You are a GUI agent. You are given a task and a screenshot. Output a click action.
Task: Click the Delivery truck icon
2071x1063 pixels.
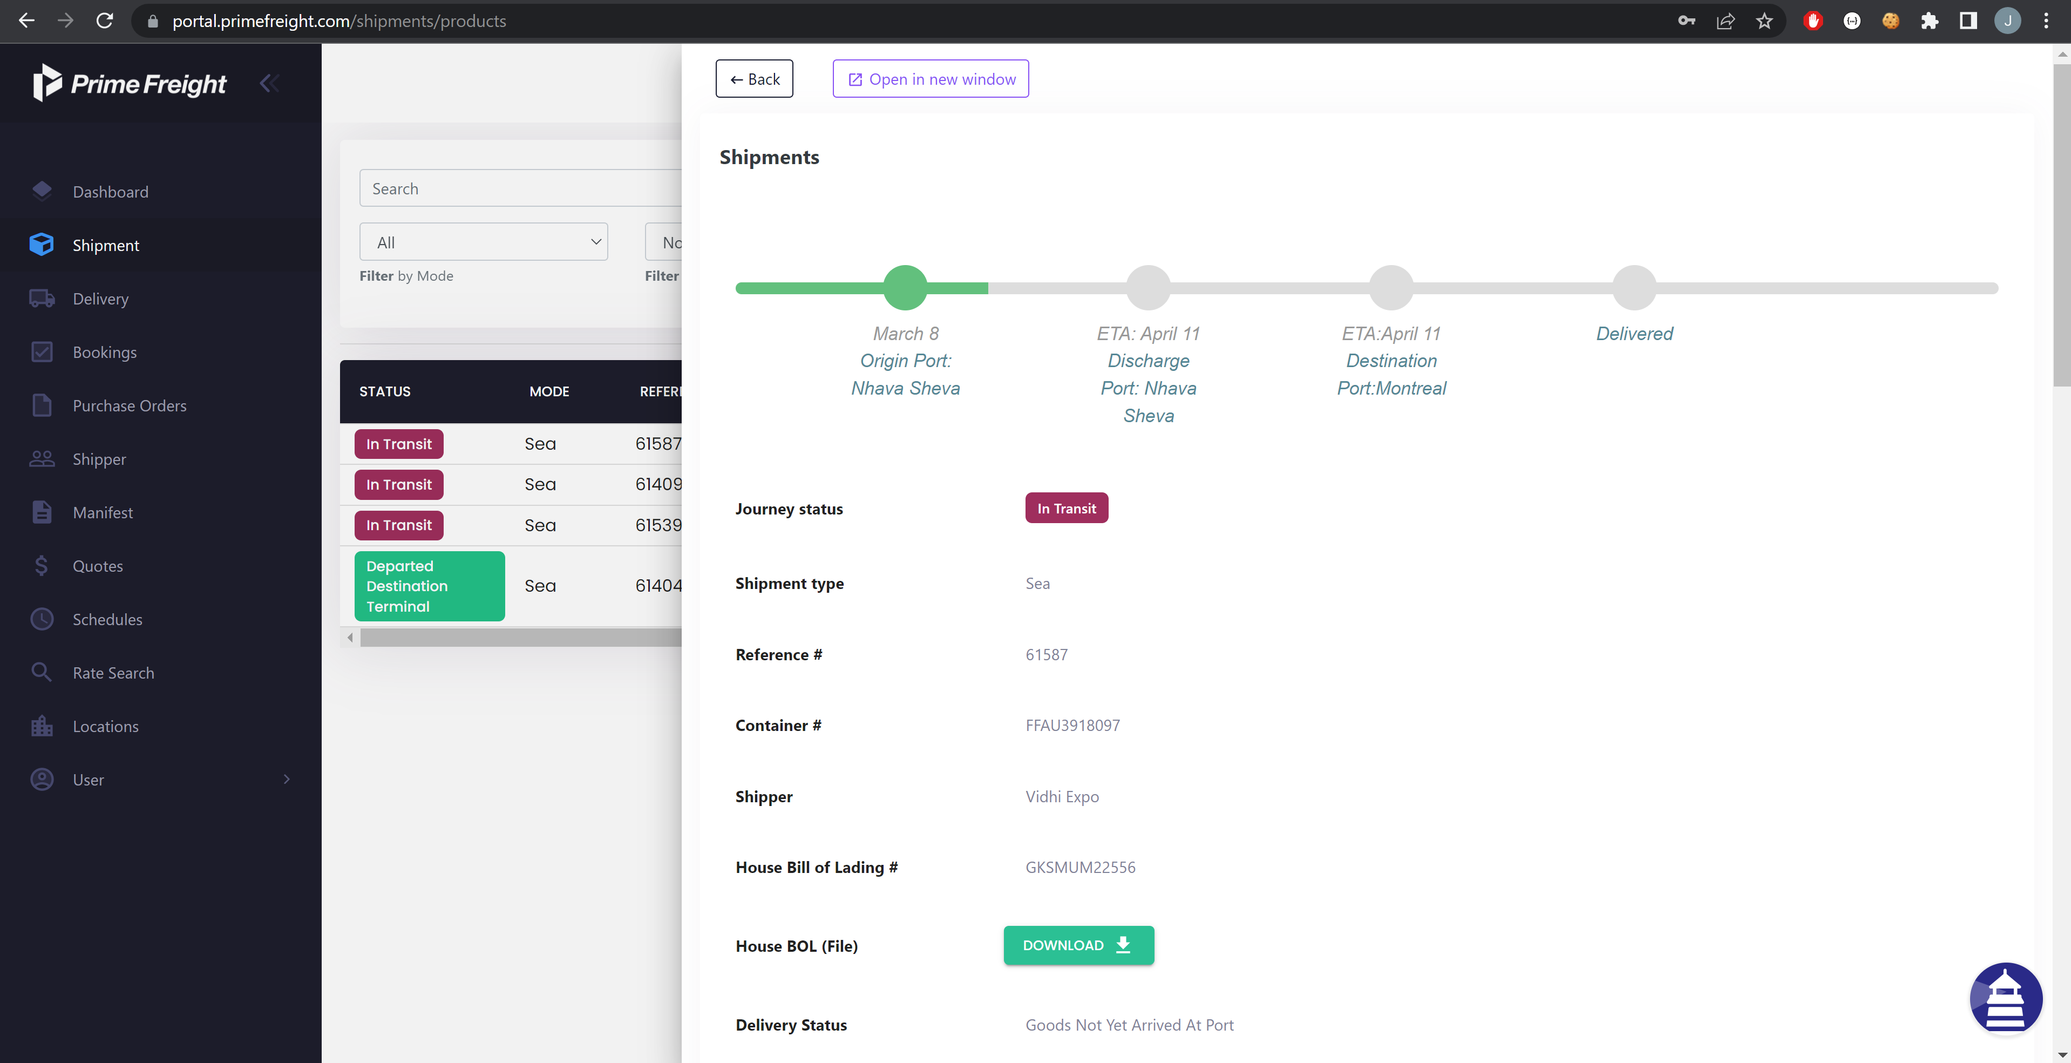click(42, 299)
